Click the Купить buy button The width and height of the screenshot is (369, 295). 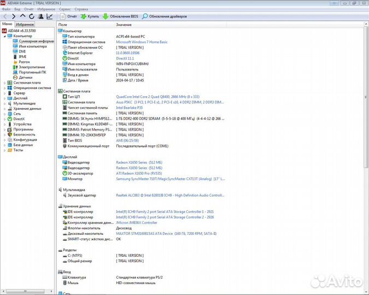click(90, 16)
